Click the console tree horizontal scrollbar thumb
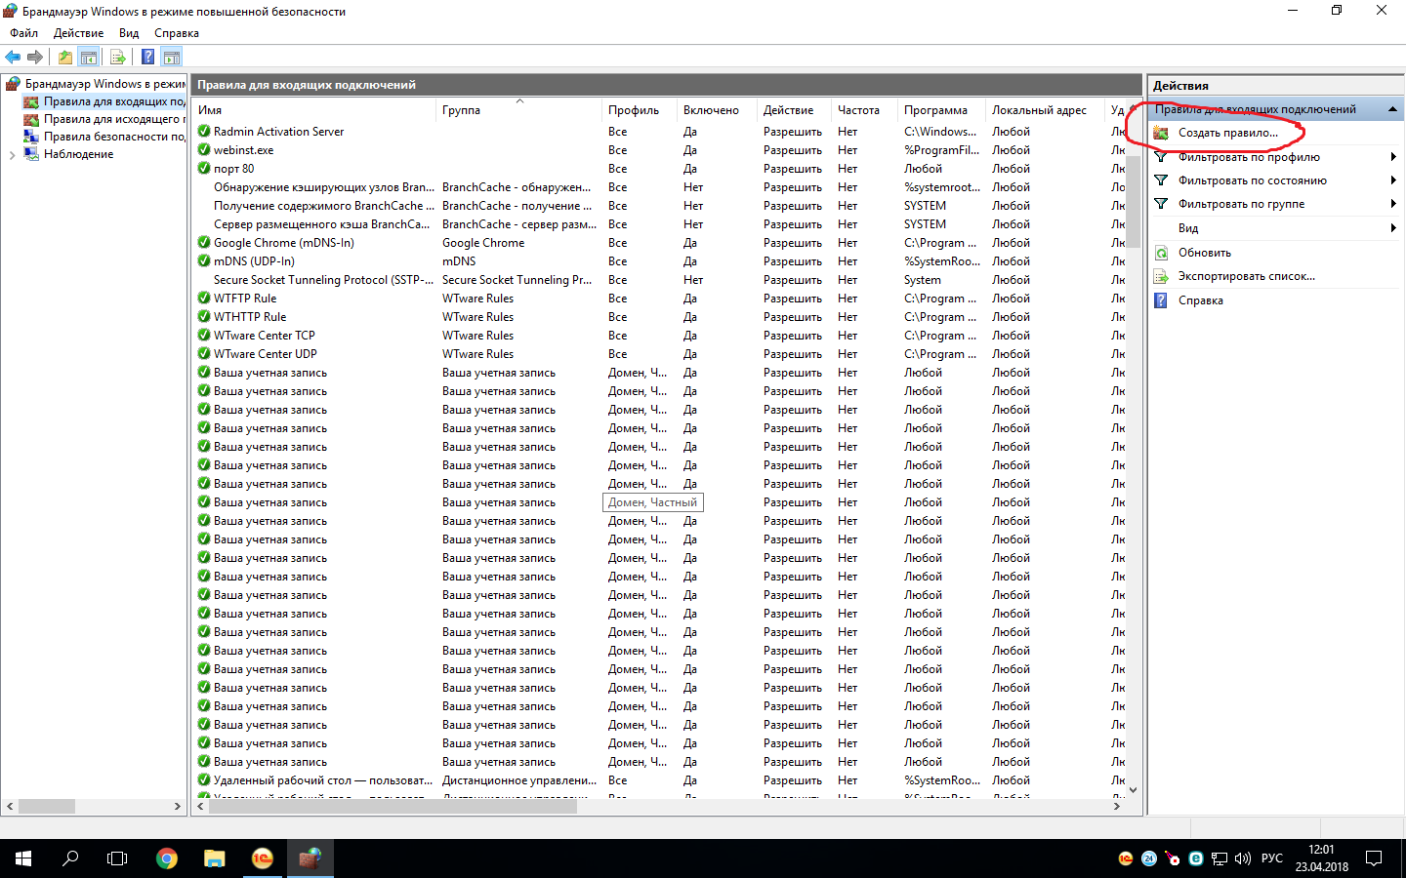This screenshot has width=1406, height=878. pyautogui.click(x=47, y=807)
